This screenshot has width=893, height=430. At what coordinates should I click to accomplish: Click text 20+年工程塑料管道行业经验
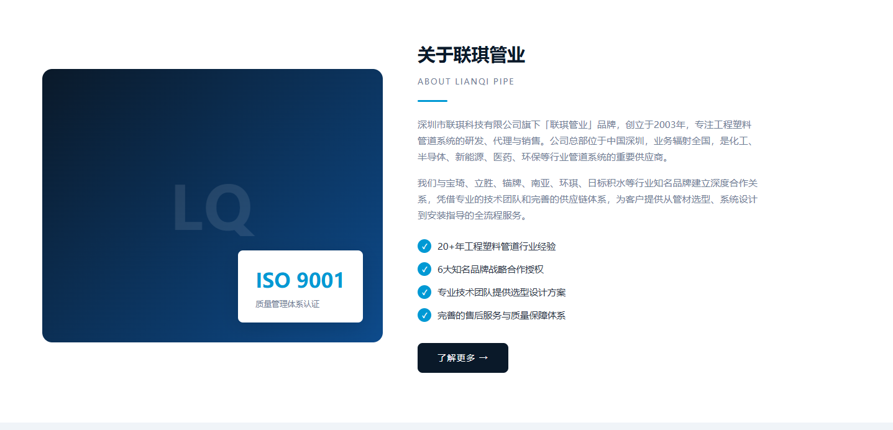(x=497, y=247)
